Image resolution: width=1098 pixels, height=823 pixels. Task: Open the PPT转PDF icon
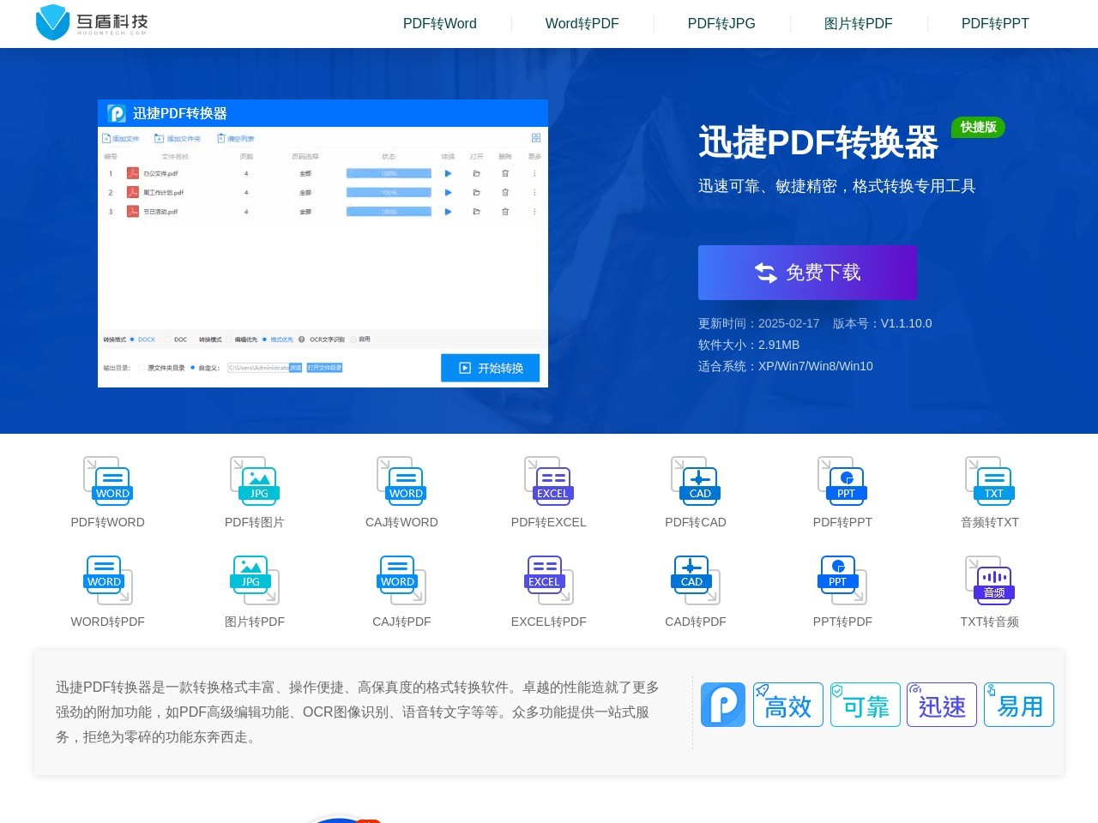point(842,580)
